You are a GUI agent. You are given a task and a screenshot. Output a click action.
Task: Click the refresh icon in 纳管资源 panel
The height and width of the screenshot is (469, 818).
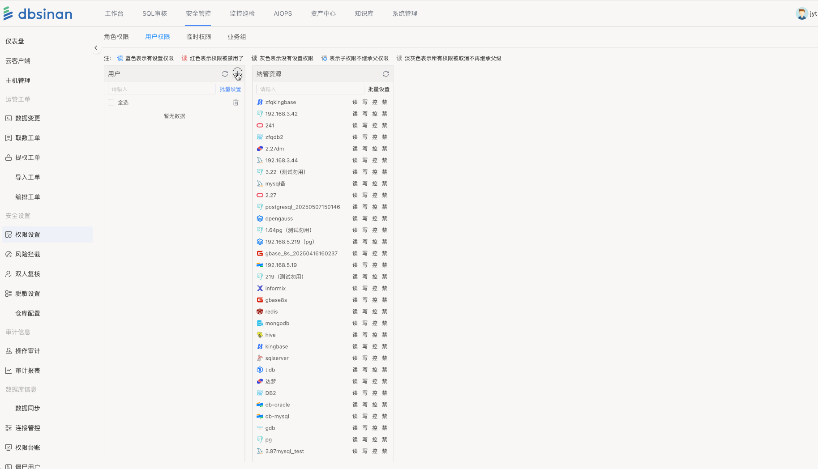(x=385, y=74)
